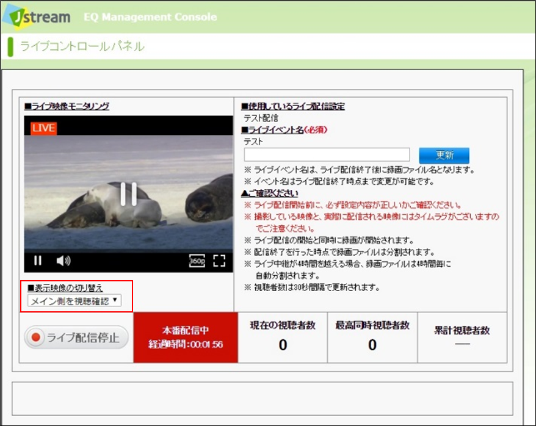The height and width of the screenshot is (426, 536).
Task: Select the ご確認ください heading
Action: click(270, 193)
